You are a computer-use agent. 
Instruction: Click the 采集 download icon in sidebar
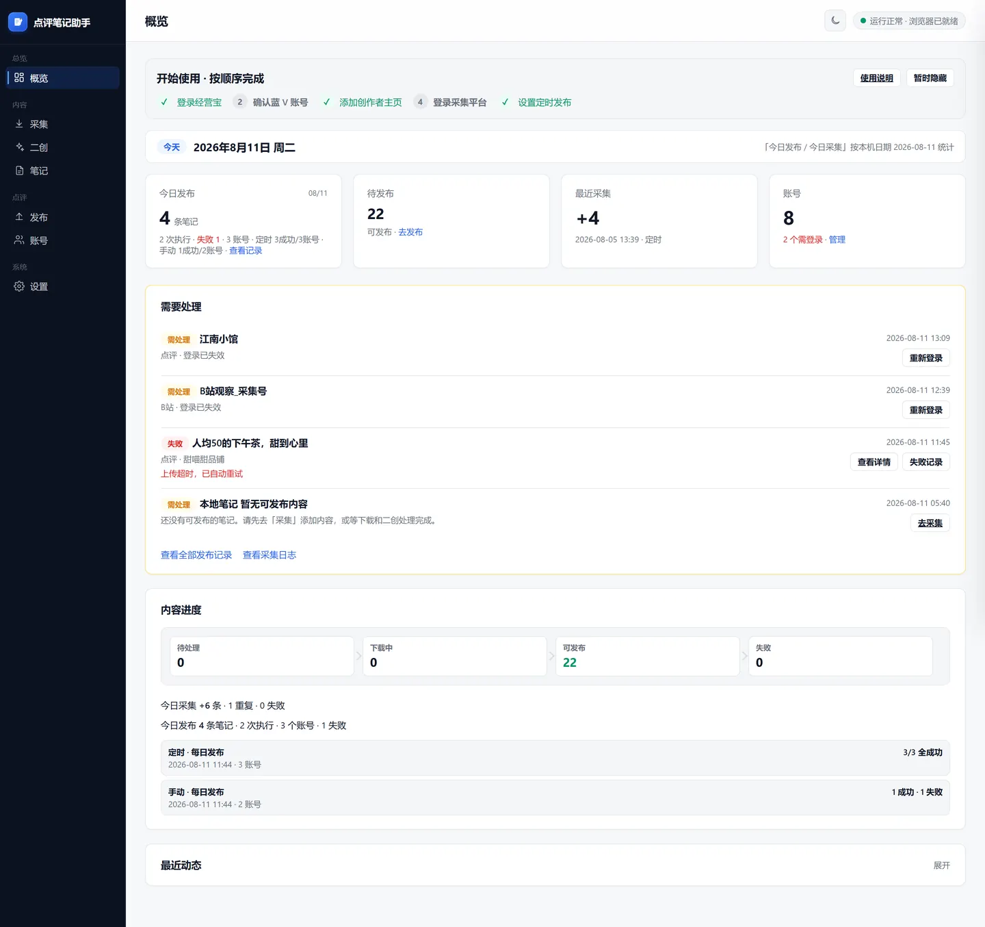point(19,124)
